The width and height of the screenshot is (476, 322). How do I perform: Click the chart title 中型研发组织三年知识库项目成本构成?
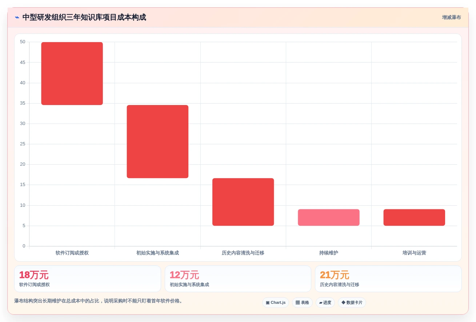click(84, 17)
